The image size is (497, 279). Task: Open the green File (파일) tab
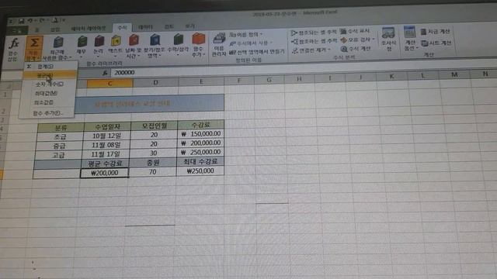pos(17,30)
